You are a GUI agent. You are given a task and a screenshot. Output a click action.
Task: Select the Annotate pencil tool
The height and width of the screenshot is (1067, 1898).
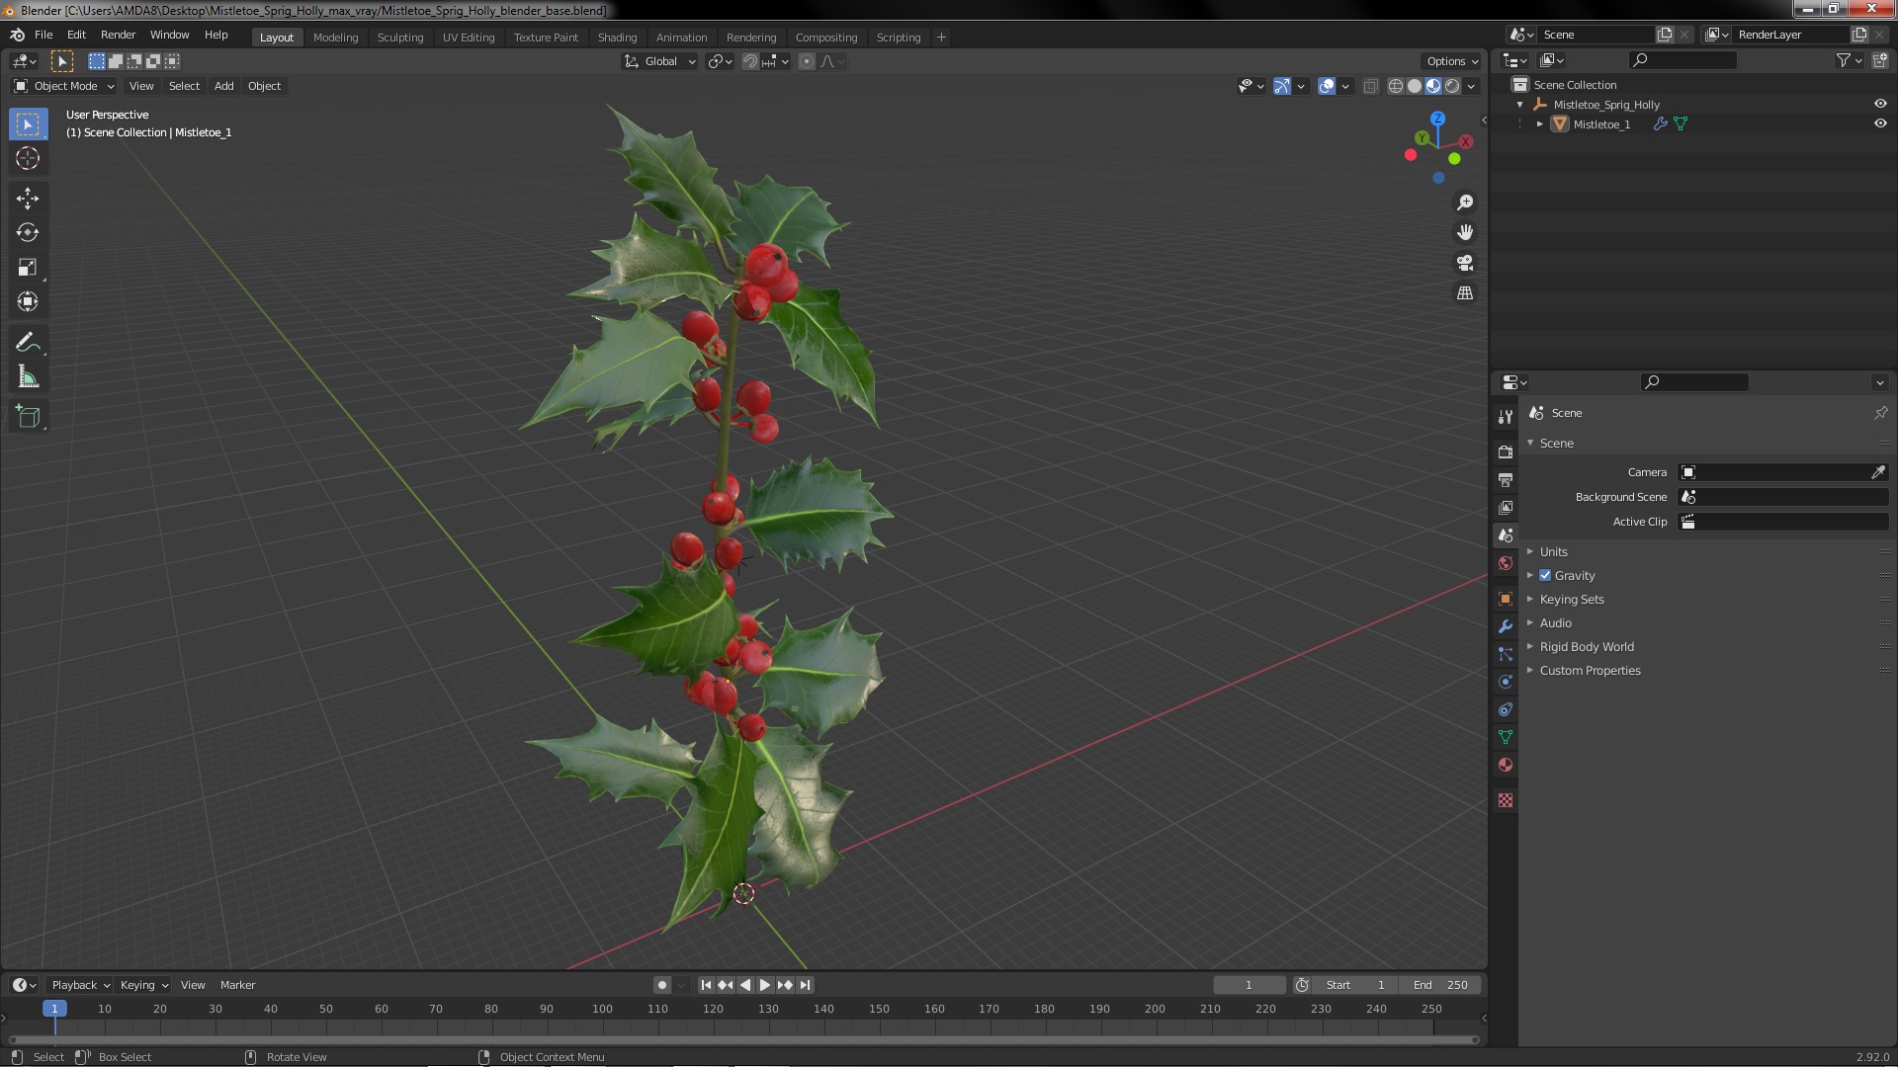pos(28,343)
